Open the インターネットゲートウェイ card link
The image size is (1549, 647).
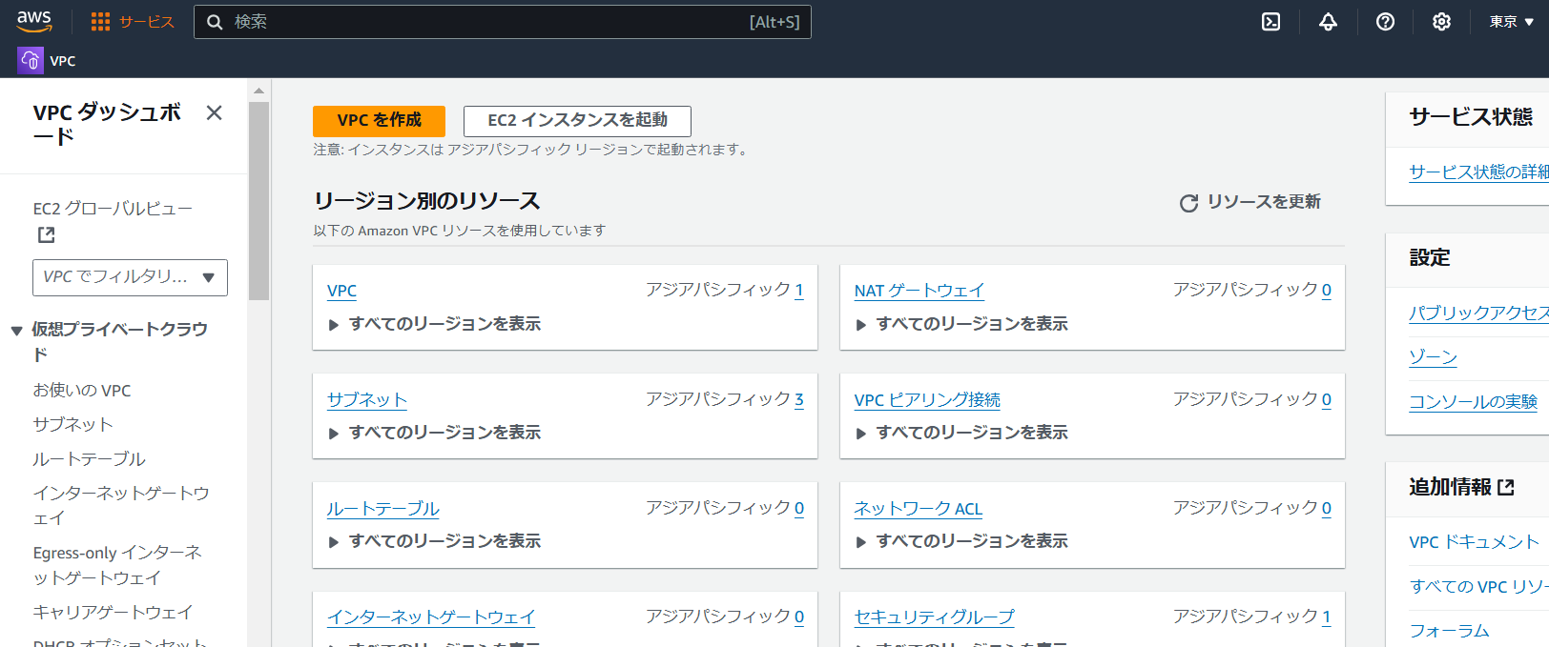click(x=431, y=617)
